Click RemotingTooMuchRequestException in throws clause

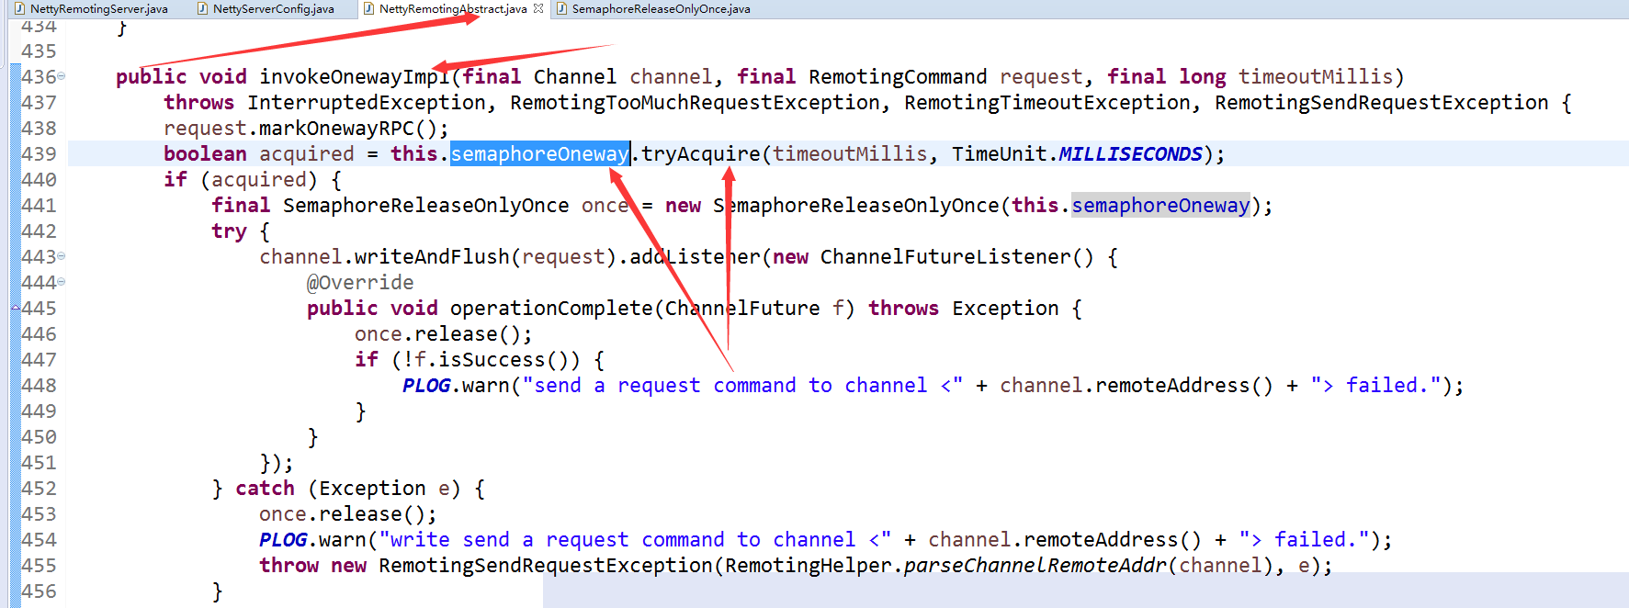(695, 103)
